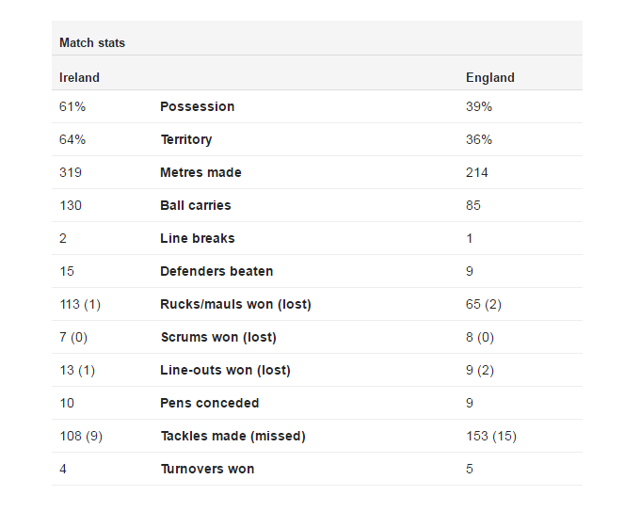
Task: Click the Match stats heading
Action: [x=92, y=43]
